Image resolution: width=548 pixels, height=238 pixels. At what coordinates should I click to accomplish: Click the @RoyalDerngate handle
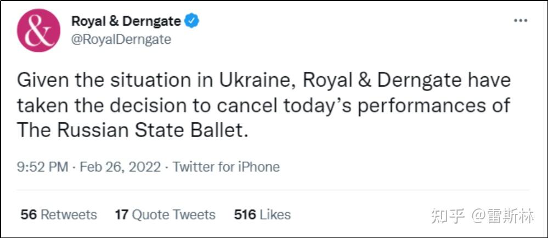(x=121, y=39)
